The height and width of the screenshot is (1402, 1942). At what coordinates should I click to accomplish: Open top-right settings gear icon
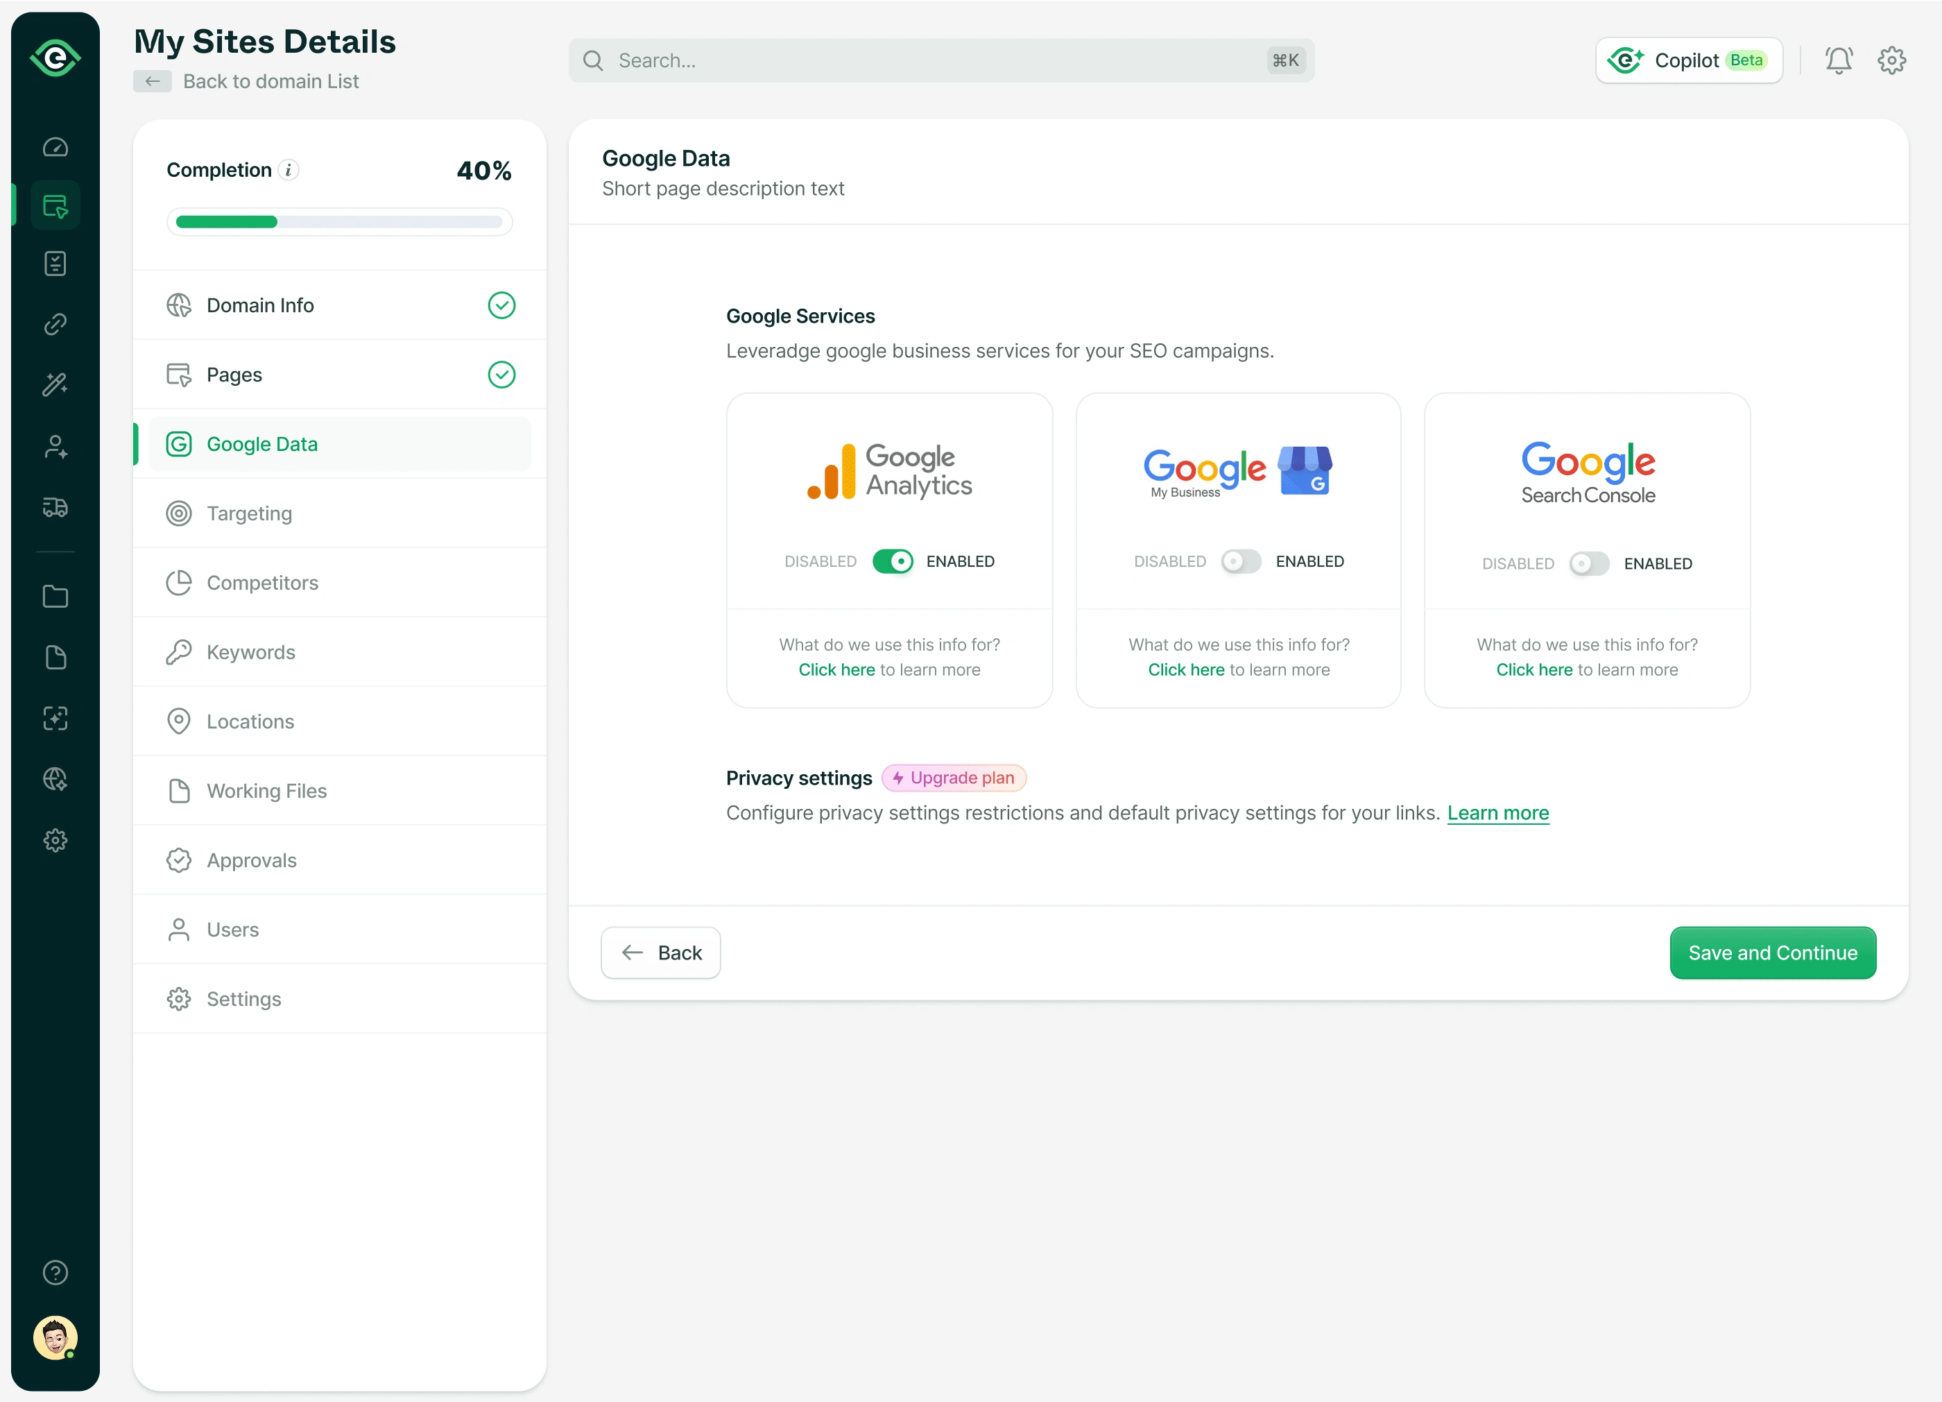[1891, 60]
